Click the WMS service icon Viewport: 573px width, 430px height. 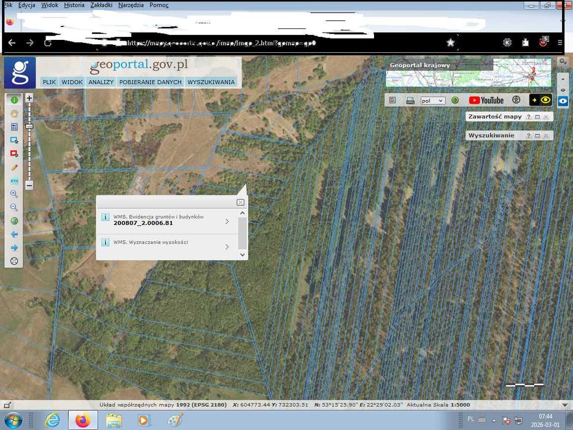[410, 101]
